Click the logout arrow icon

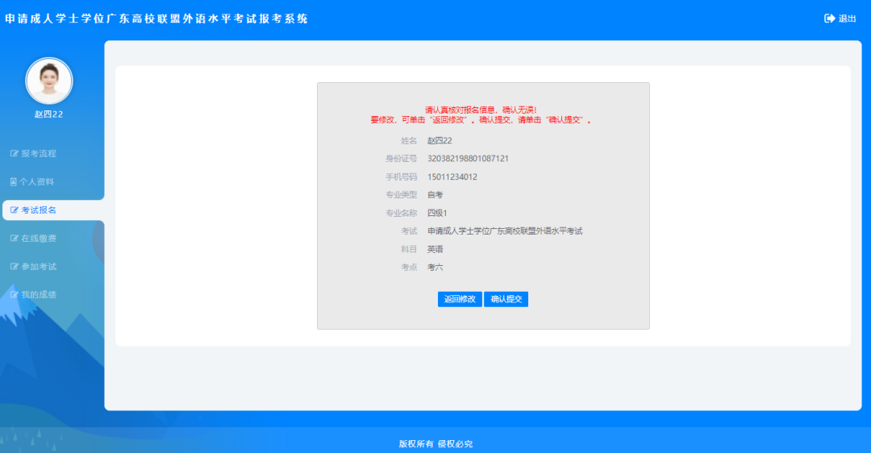click(x=829, y=19)
